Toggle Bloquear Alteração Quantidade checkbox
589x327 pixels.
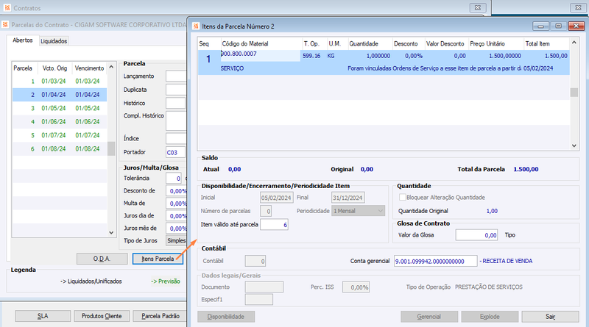tap(402, 197)
